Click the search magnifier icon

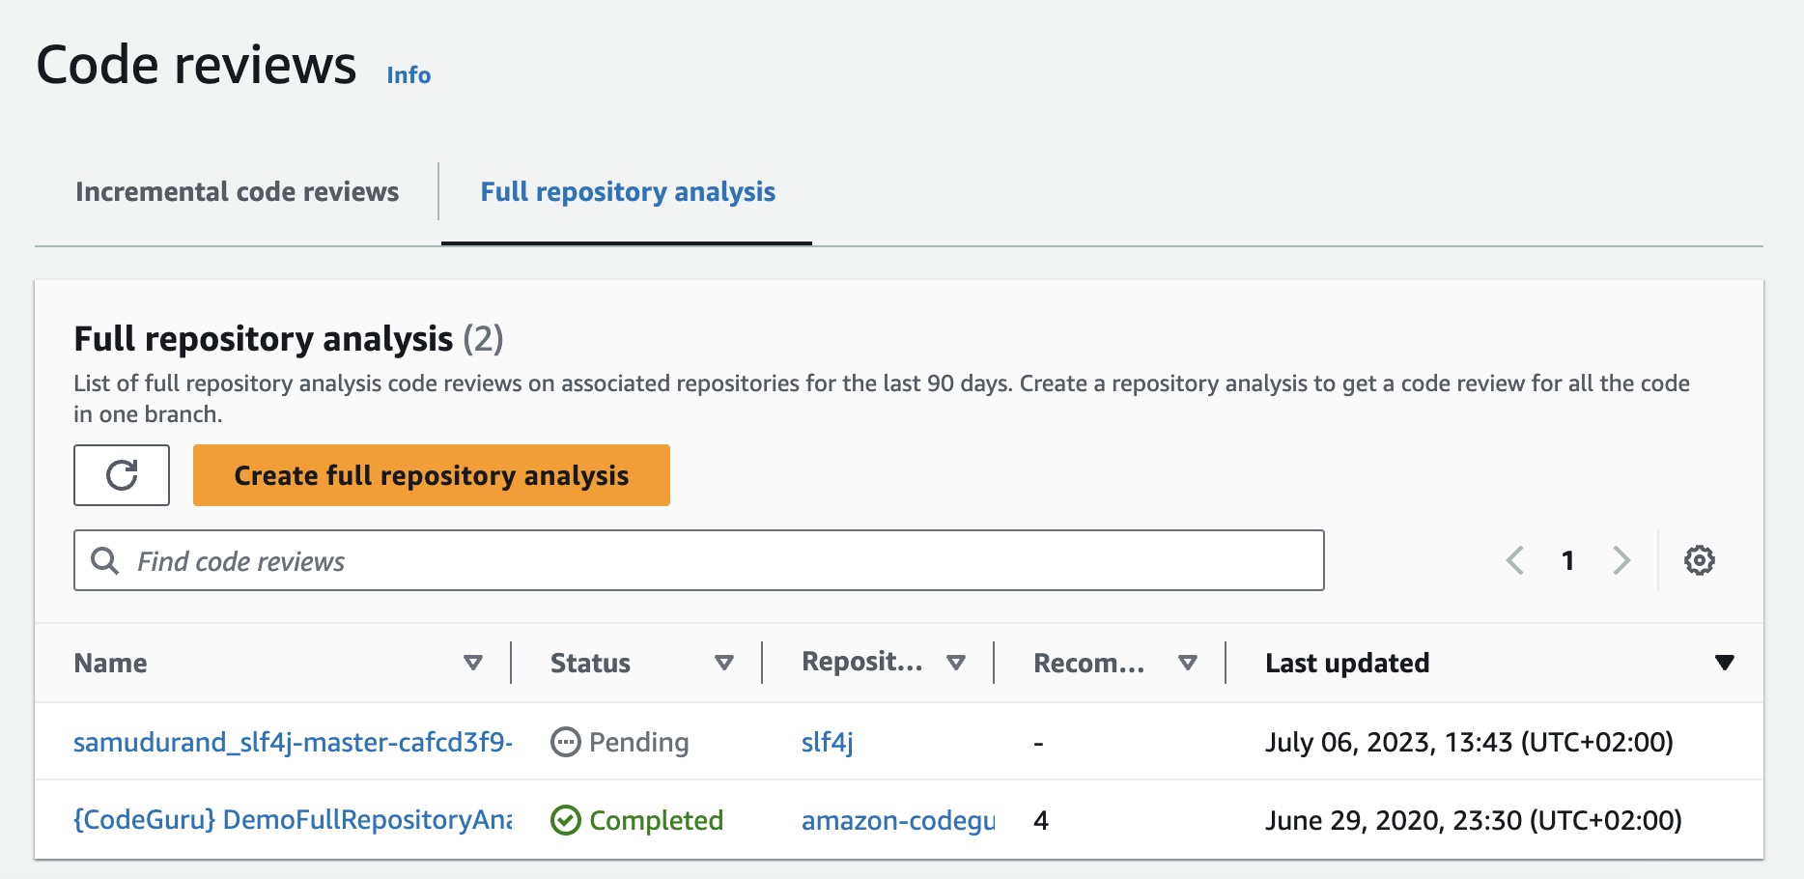pos(104,560)
